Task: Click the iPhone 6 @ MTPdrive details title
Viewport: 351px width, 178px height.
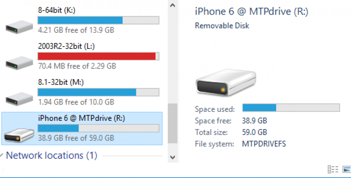Action: (252, 11)
